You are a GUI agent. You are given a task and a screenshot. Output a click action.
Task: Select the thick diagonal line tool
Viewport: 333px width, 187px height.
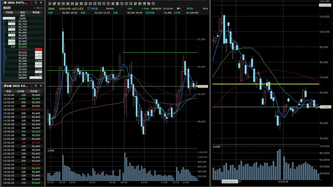click(54, 4)
